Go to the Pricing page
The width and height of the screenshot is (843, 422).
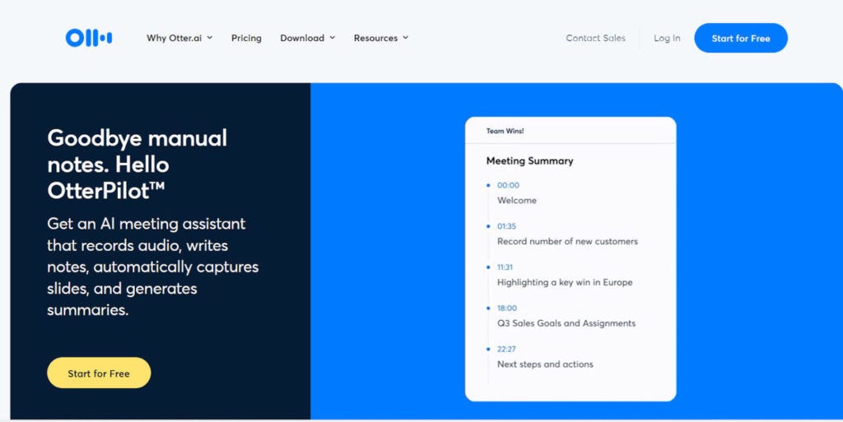(x=246, y=38)
